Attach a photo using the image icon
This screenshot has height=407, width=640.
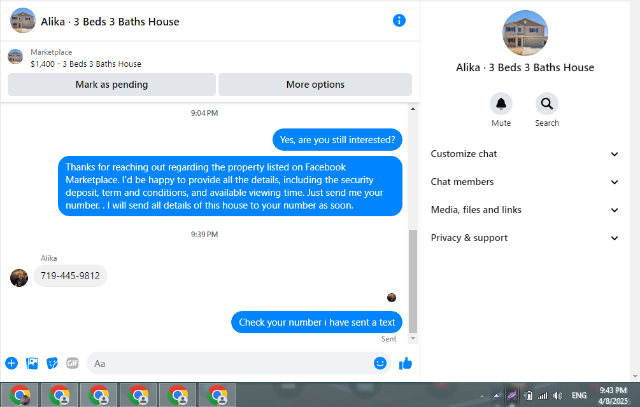coord(32,363)
